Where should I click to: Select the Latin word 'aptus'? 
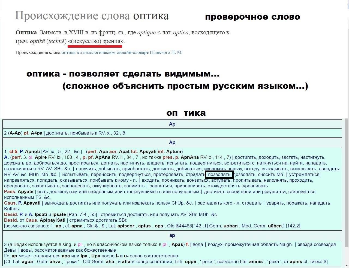coord(144,226)
